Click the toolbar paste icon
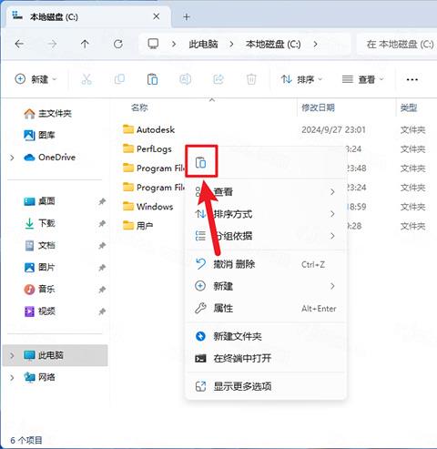The width and height of the screenshot is (437, 449). click(152, 79)
